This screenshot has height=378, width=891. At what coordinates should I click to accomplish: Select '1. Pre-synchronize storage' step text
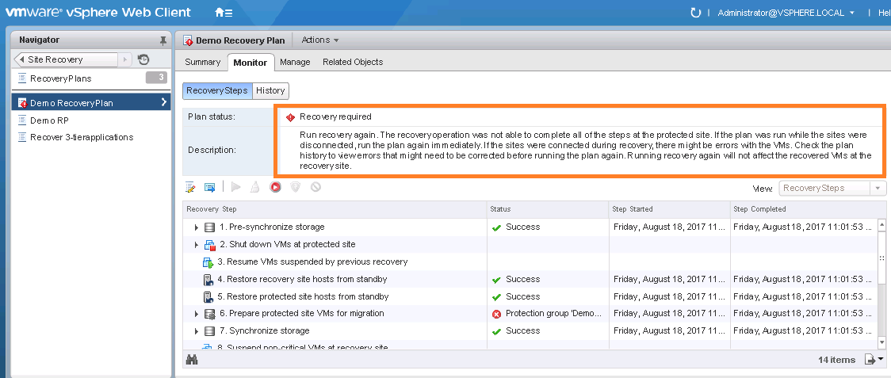pyautogui.click(x=272, y=227)
